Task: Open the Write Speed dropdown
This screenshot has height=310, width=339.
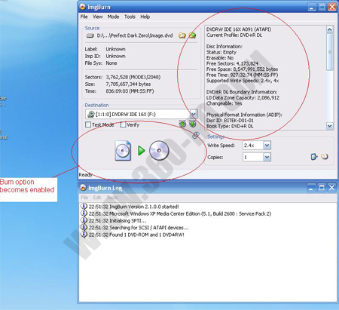Action: pyautogui.click(x=267, y=145)
